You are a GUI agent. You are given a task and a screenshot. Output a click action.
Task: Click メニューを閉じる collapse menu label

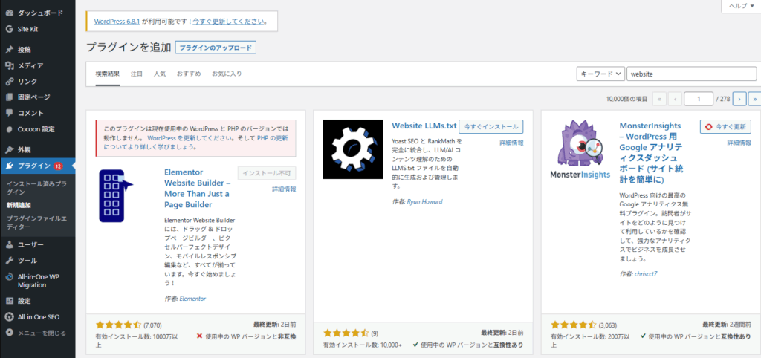[x=42, y=333]
